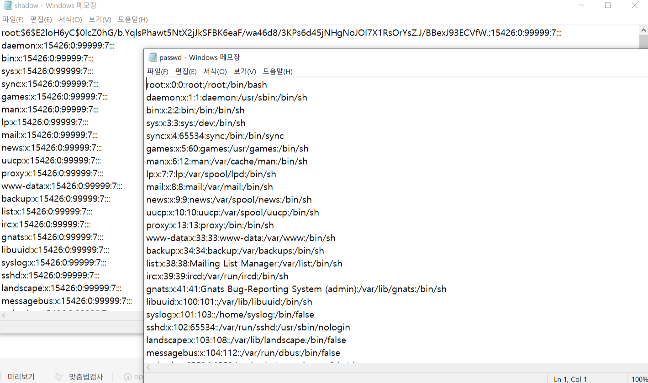Screen dimensions: 648x383
Task: Click the passwd window Notepad icon
Action: (x=153, y=57)
